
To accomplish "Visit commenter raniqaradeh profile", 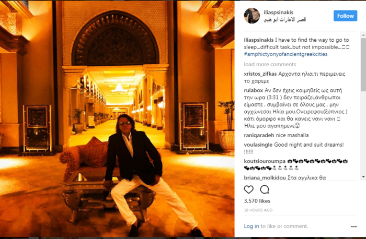I will coord(259,135).
